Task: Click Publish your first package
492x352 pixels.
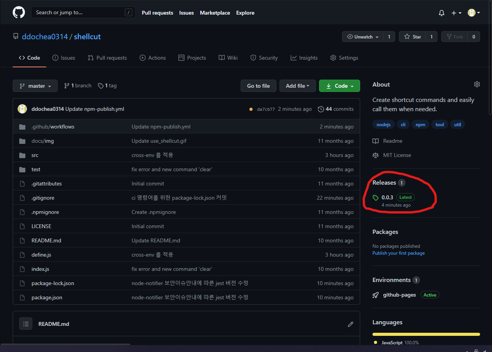Action: (x=399, y=253)
